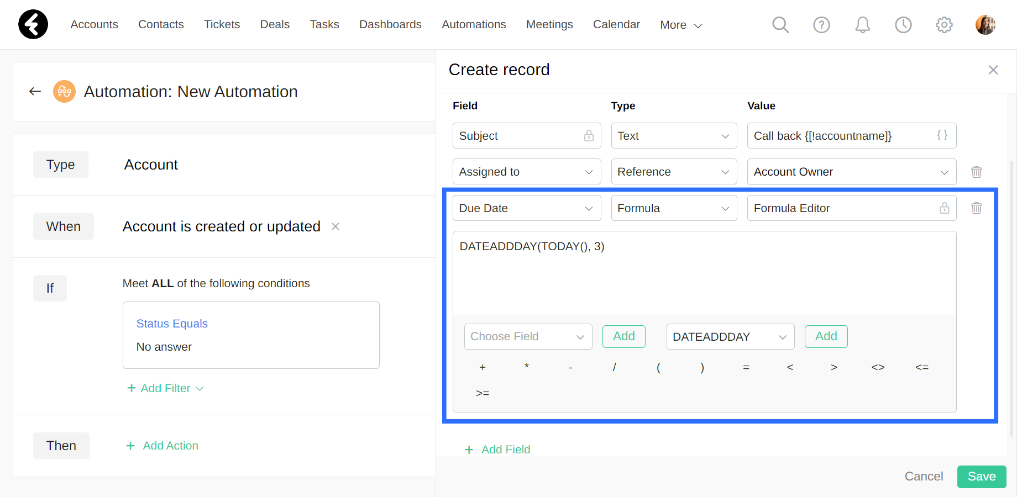
Task: Open the search magnifier icon
Action: click(780, 25)
